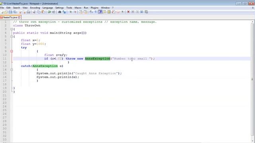Toggle word wrap toolbar button
This screenshot has width=255, height=143.
coord(91,12)
